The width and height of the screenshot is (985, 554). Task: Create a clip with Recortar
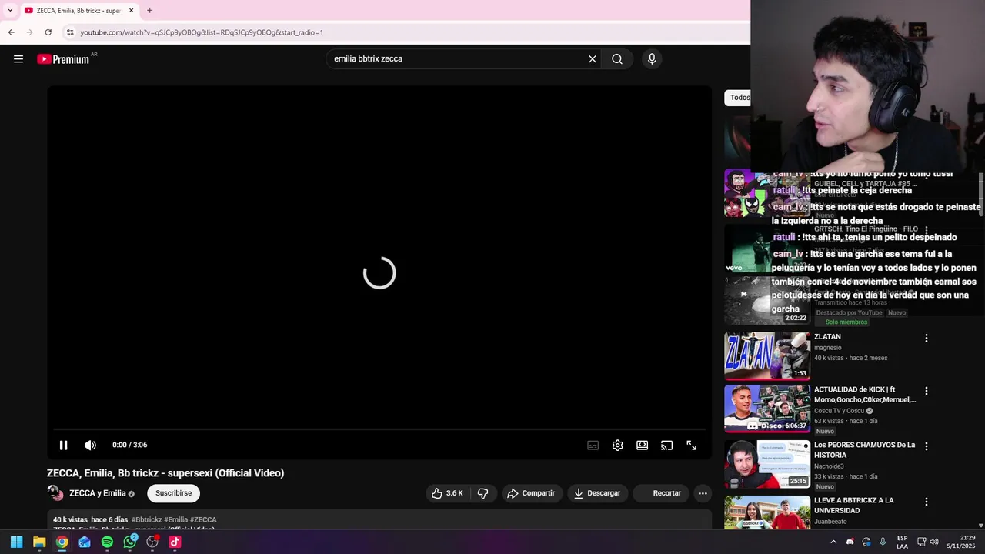(660, 493)
